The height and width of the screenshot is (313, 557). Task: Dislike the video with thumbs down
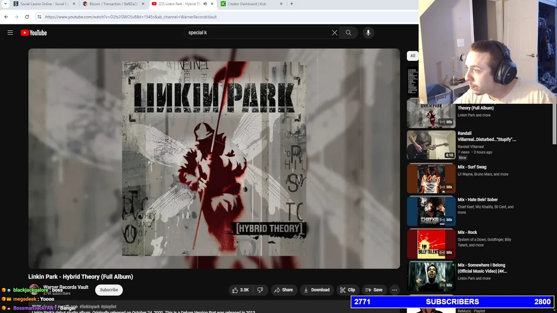tap(260, 290)
